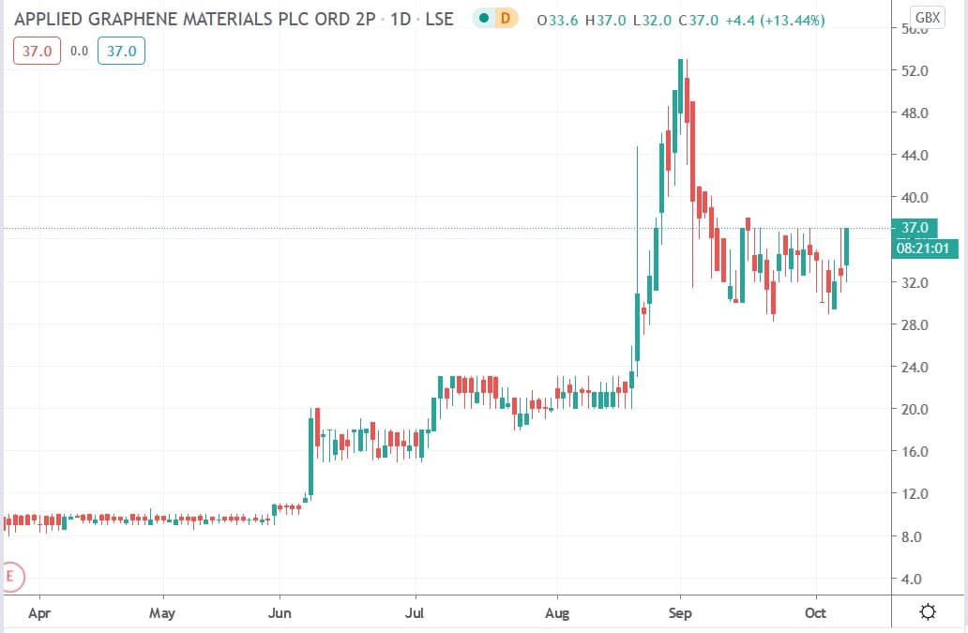
Task: Click the 16.0 price axis label
Action: pyautogui.click(x=915, y=451)
